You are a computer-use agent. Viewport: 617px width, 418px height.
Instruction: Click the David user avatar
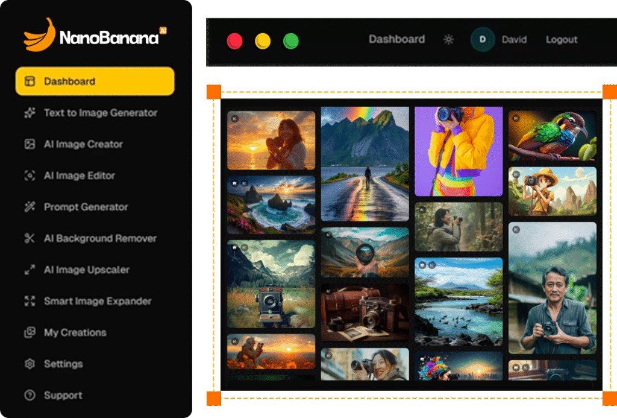click(x=482, y=40)
